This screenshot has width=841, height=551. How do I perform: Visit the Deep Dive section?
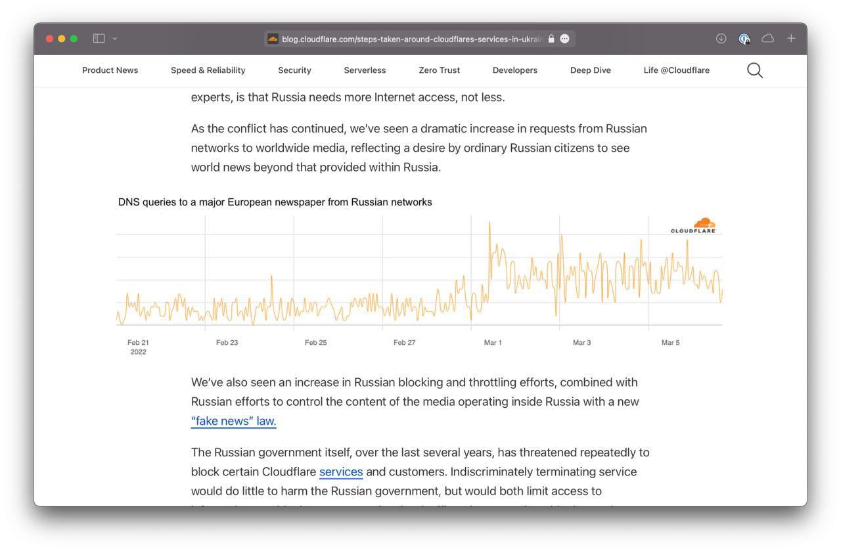[x=591, y=70]
